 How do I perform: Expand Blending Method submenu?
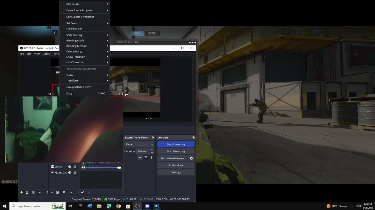[x=85, y=46]
